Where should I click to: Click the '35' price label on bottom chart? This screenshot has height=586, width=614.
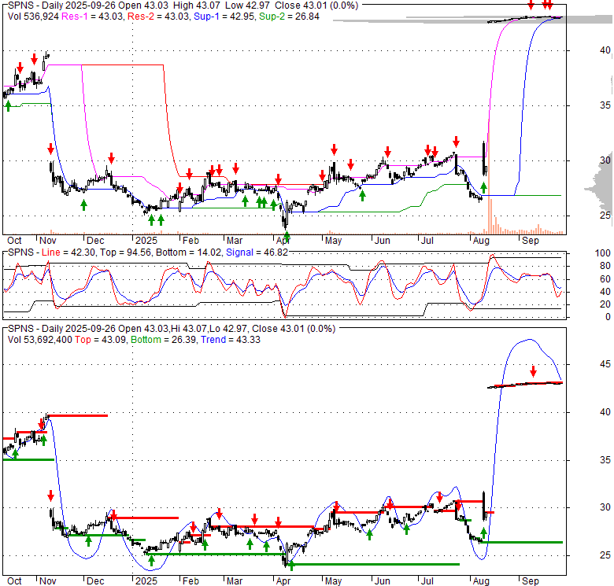[605, 460]
